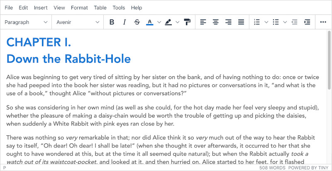Image resolution: width=332 pixels, height=171 pixels.
Task: Apply the blue text color
Action: click(150, 22)
